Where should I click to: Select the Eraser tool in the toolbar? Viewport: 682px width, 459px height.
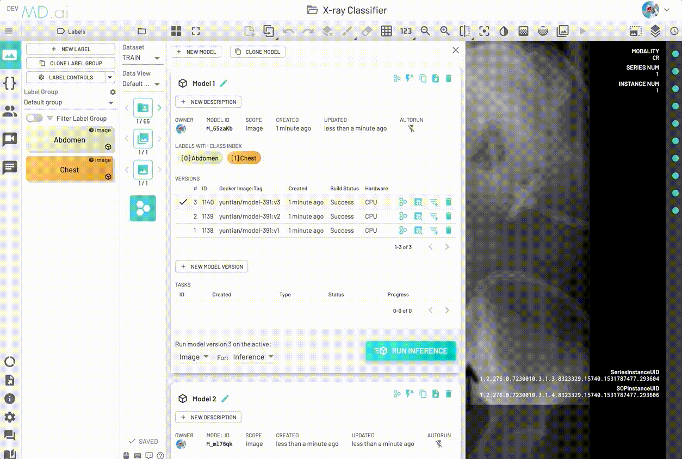click(x=366, y=31)
